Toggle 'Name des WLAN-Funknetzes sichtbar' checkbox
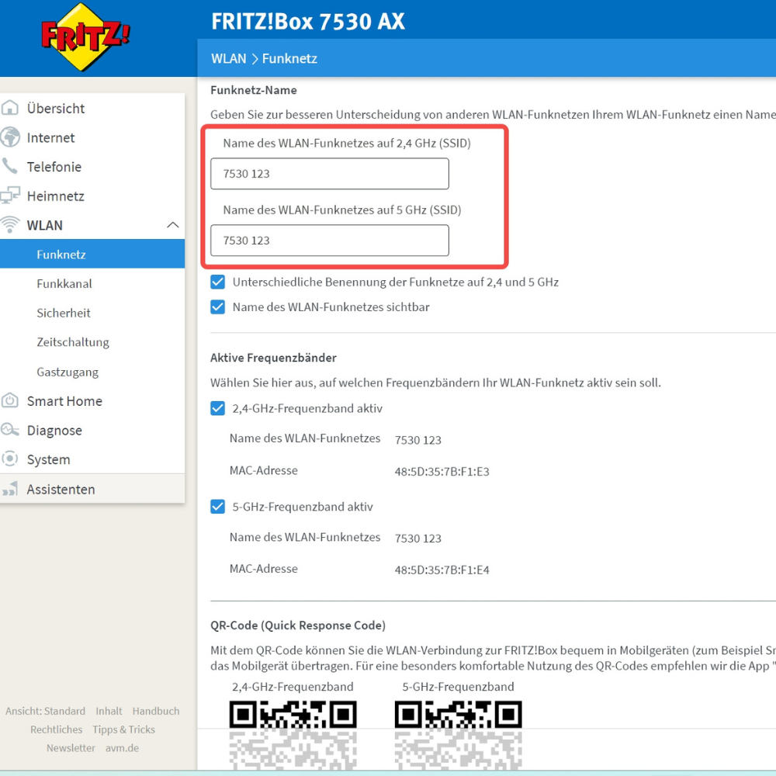This screenshot has width=776, height=776. click(x=218, y=307)
